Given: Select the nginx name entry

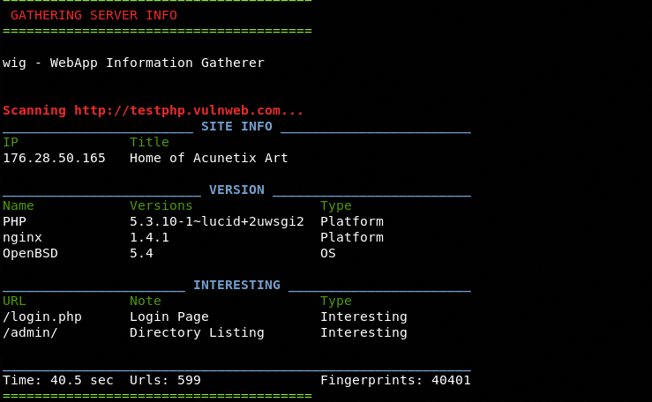Looking at the screenshot, I should coord(22,237).
